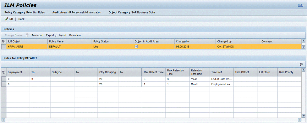The height and width of the screenshot is (123, 307).
Task: Click the Policy Status column header
Action: point(112,42)
